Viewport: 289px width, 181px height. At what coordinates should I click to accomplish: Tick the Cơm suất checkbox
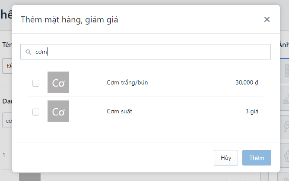pyautogui.click(x=36, y=112)
